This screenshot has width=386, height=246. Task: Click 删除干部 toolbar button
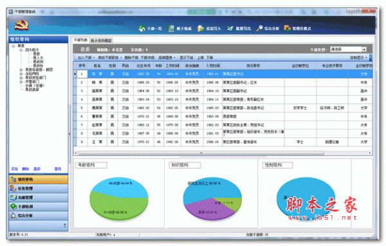coord(131,58)
